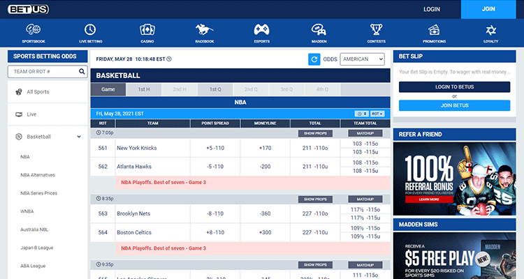Open the Loyalty icon

pyautogui.click(x=490, y=30)
